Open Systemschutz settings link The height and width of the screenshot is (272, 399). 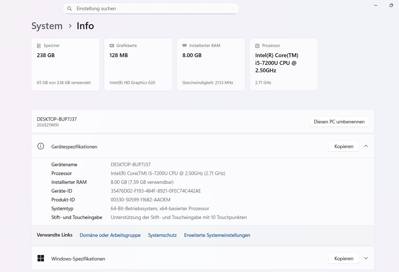162,235
